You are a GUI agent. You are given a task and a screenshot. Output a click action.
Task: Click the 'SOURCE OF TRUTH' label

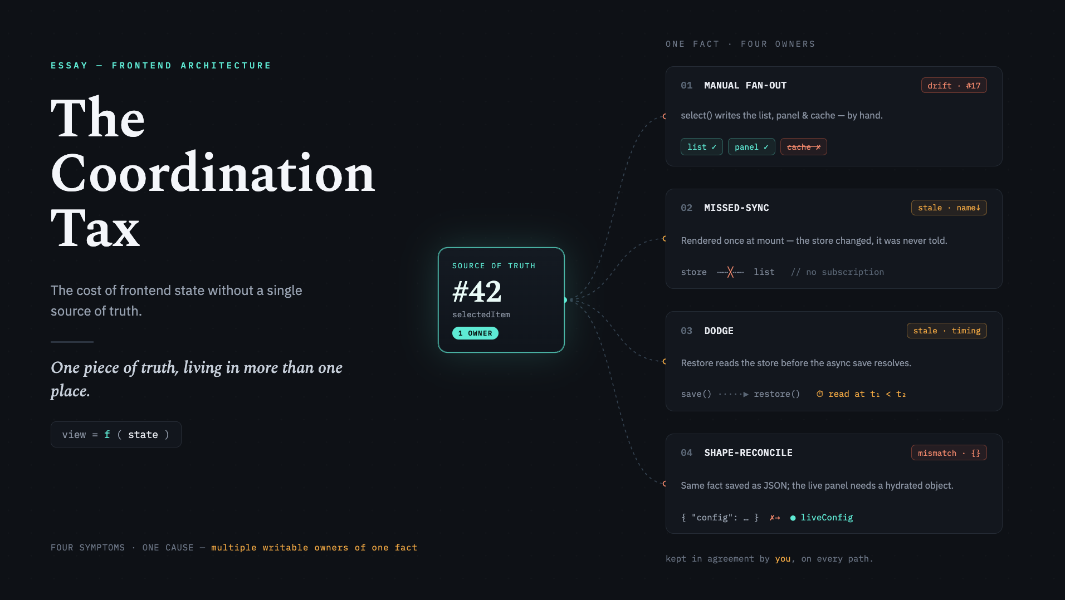tap(494, 266)
